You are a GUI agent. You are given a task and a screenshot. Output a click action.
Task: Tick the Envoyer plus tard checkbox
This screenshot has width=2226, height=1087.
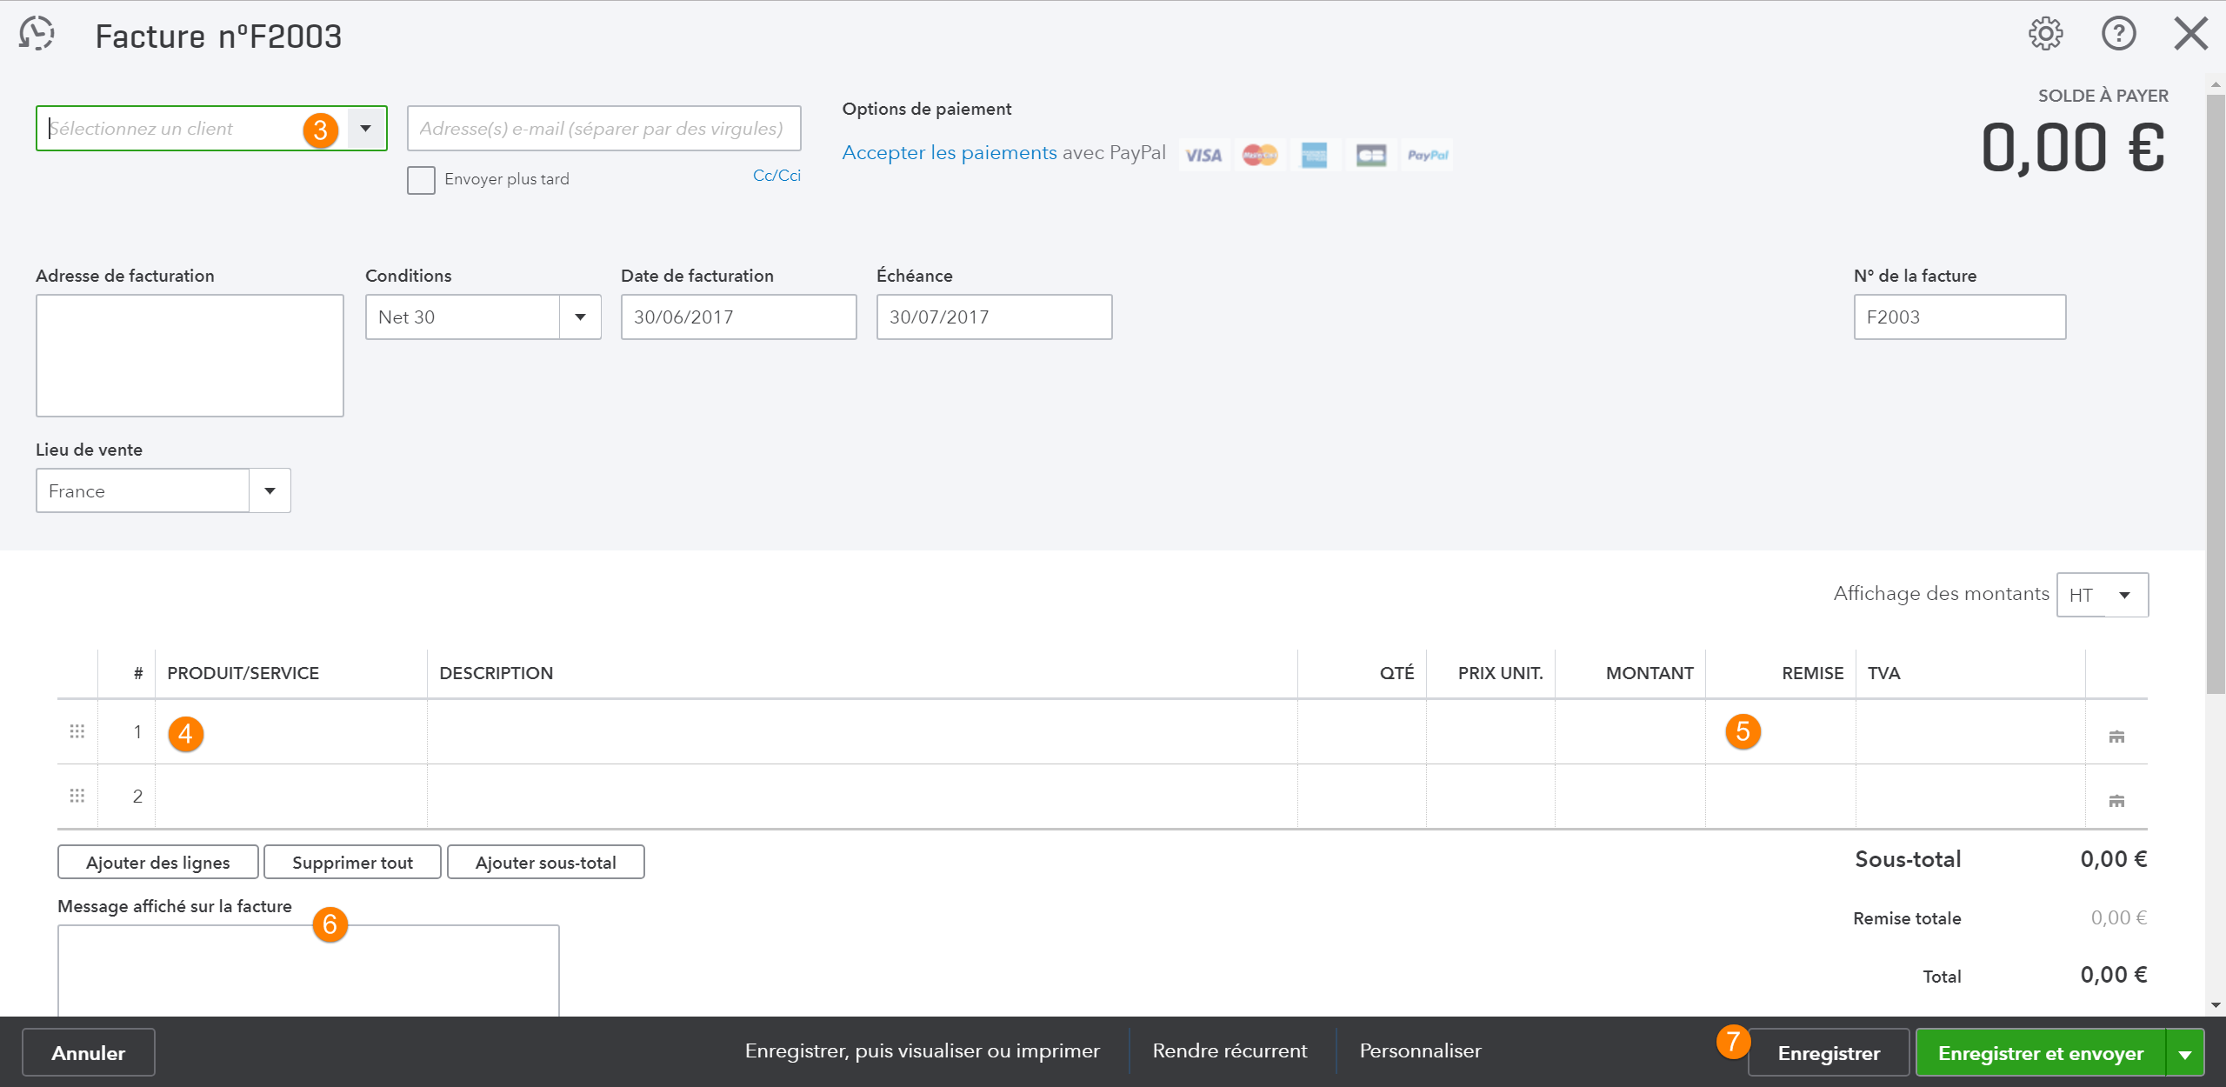point(421,180)
